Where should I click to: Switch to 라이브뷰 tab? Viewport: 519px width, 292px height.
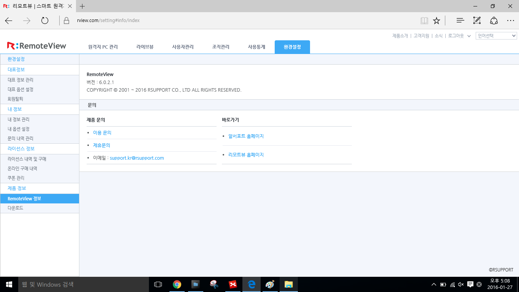(x=145, y=47)
